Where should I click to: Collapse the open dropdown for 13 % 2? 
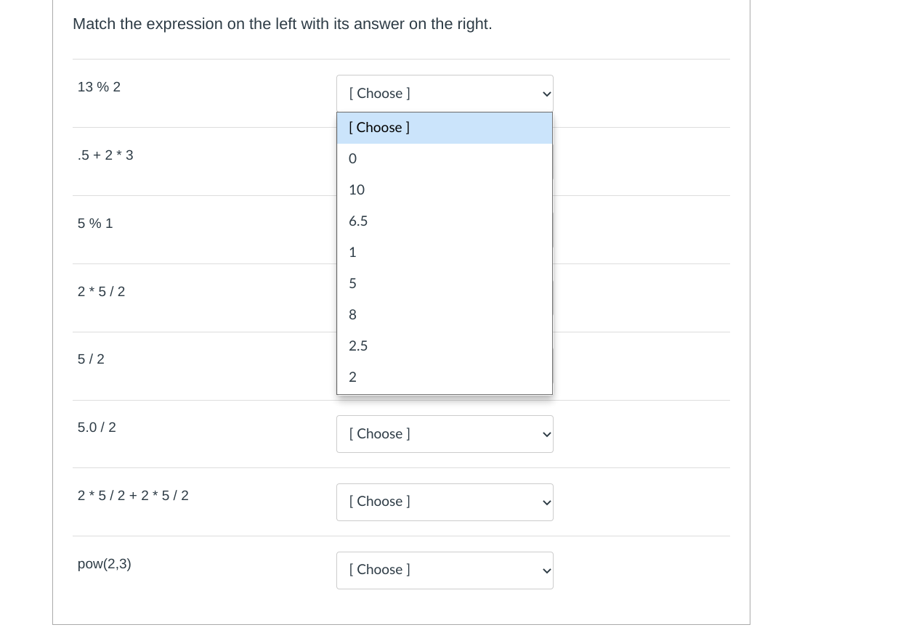click(445, 94)
